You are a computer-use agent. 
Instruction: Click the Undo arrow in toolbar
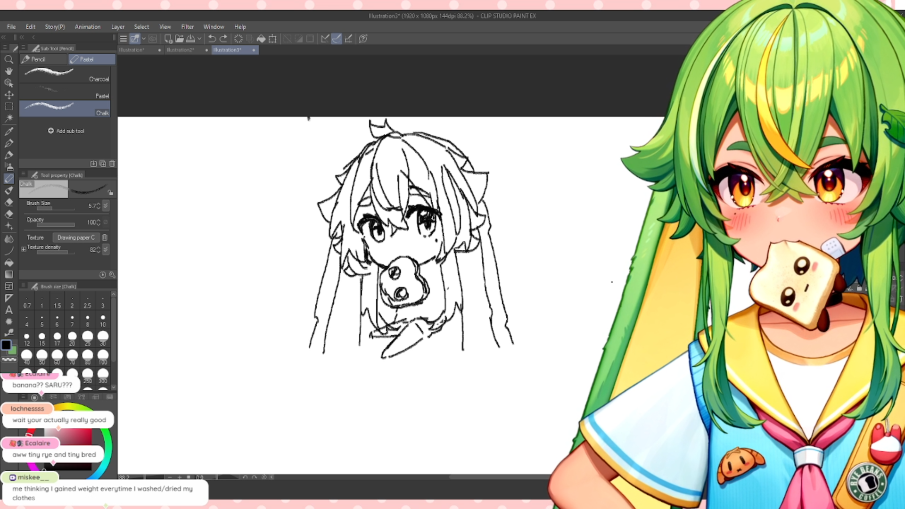(x=212, y=39)
